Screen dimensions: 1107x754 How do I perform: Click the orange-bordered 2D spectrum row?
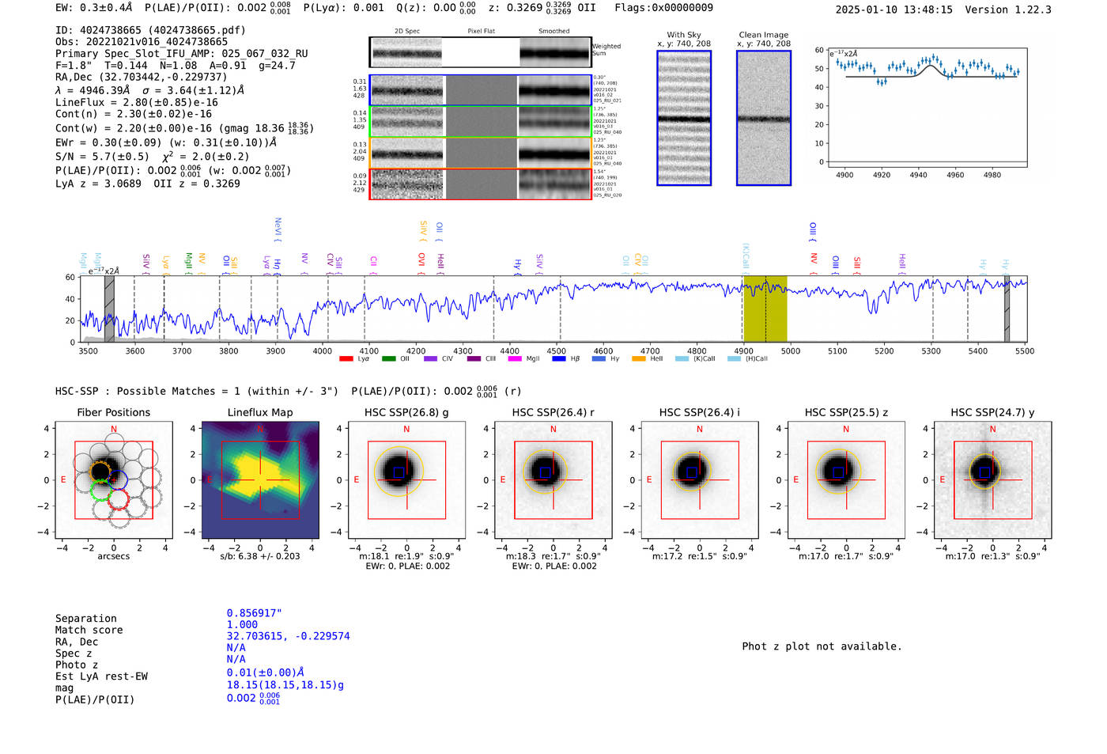480,153
